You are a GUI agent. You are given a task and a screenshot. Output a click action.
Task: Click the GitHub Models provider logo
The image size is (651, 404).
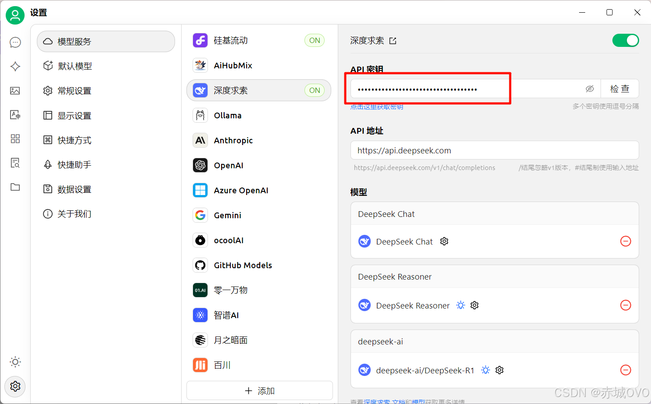200,265
